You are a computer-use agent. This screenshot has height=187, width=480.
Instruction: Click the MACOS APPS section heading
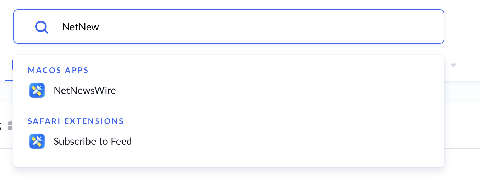pos(58,70)
